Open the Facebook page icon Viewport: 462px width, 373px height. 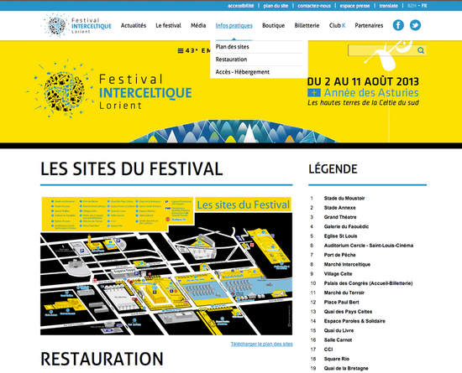click(398, 25)
